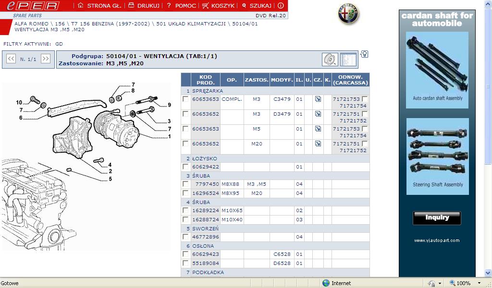Click Auto cardan shaft Assembly image
Screen dimensions: 492x288
tap(437, 70)
